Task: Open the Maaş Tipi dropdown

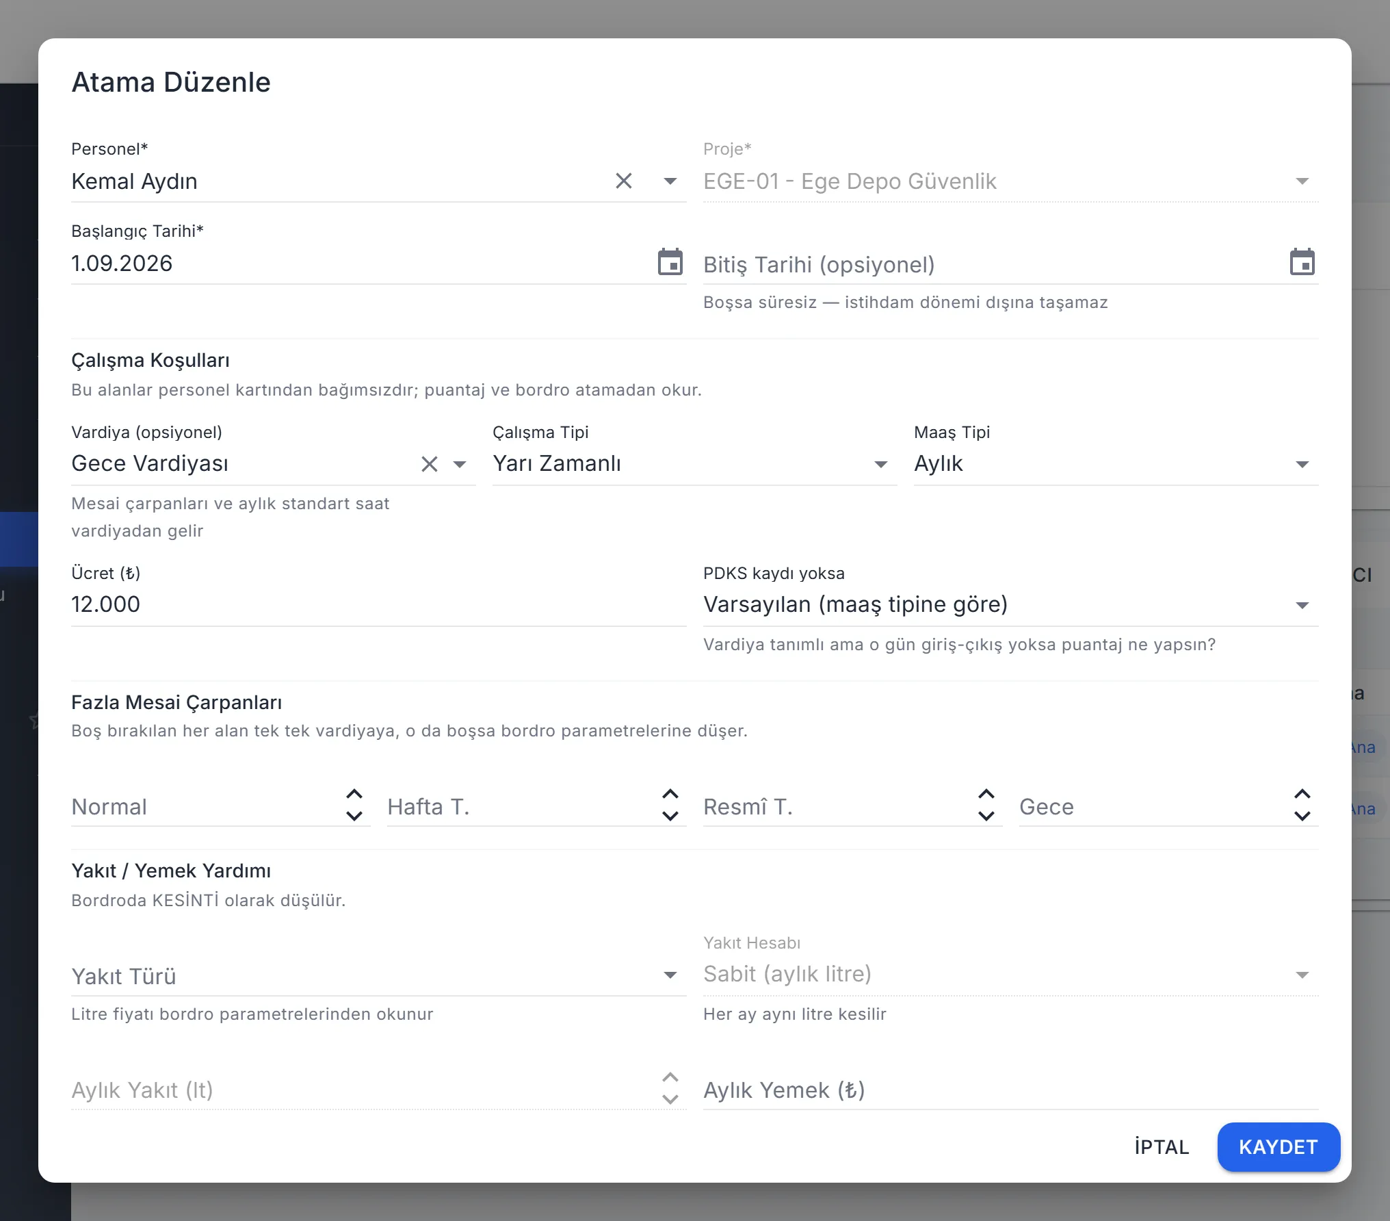Action: tap(1302, 464)
